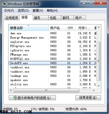The height and width of the screenshot is (114, 109).
Task: Click 物理内存: 40% status text
Action: point(76,109)
